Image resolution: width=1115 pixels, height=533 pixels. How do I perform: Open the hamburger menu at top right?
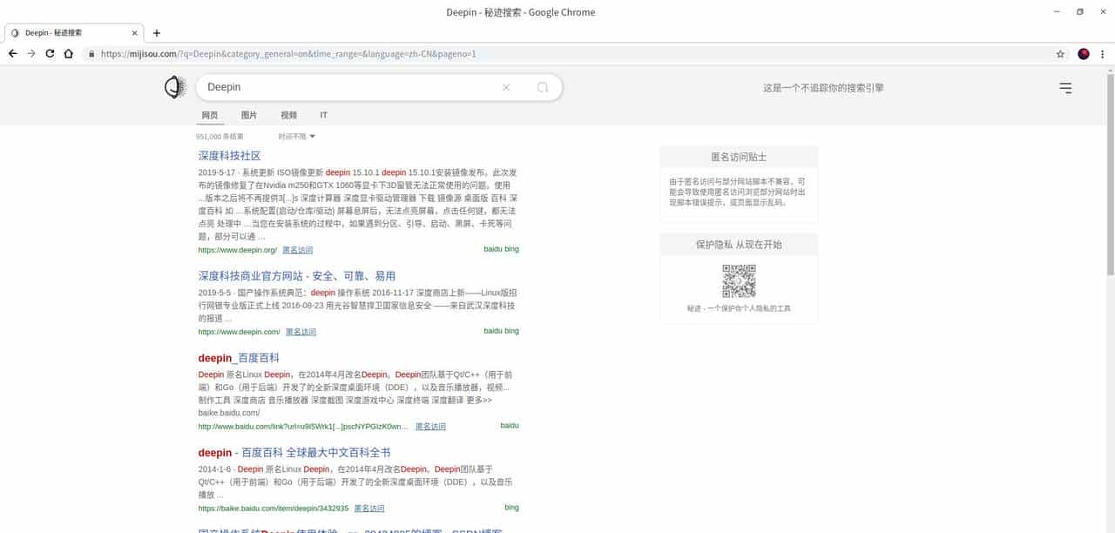[1065, 87]
